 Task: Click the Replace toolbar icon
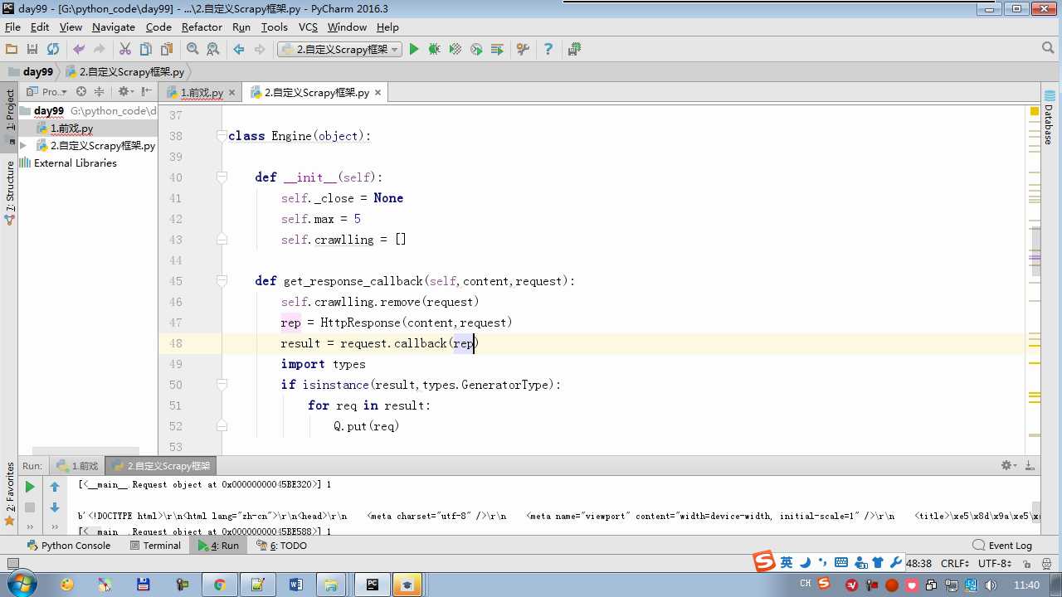coord(213,50)
